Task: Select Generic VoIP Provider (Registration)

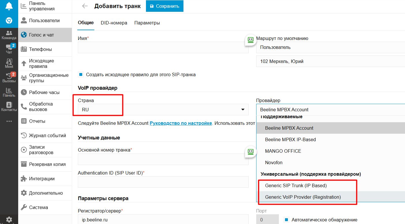Action: [x=331, y=197]
